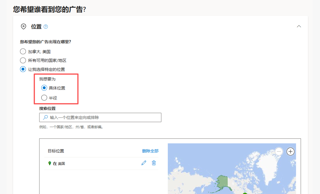Click the trash icon to remove 美国
Screen dimensions: 320x194
(154, 163)
